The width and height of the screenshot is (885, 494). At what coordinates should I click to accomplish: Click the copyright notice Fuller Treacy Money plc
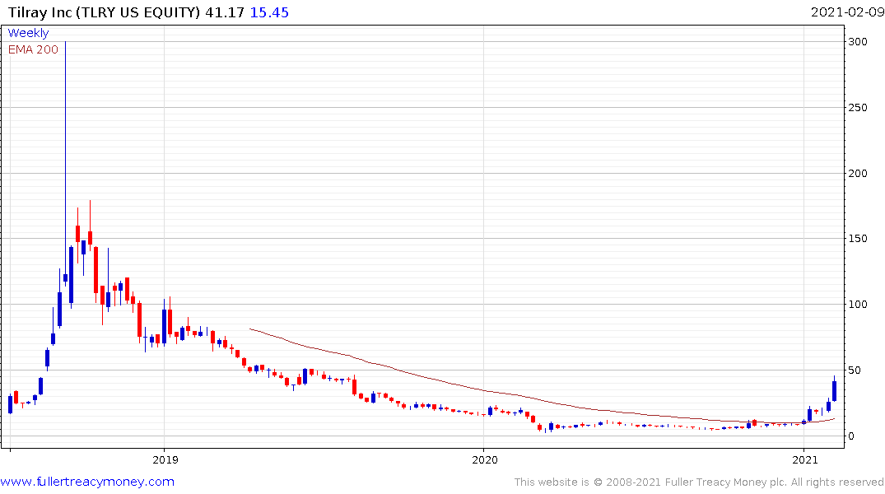coord(699,482)
